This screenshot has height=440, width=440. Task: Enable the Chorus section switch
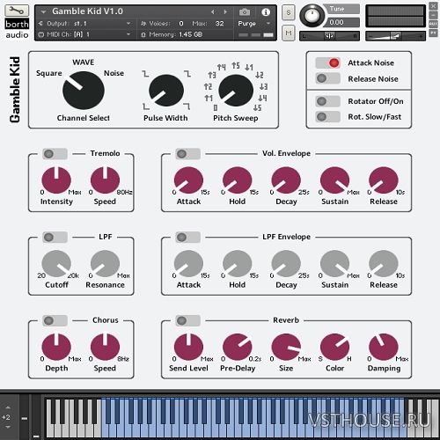click(55, 320)
